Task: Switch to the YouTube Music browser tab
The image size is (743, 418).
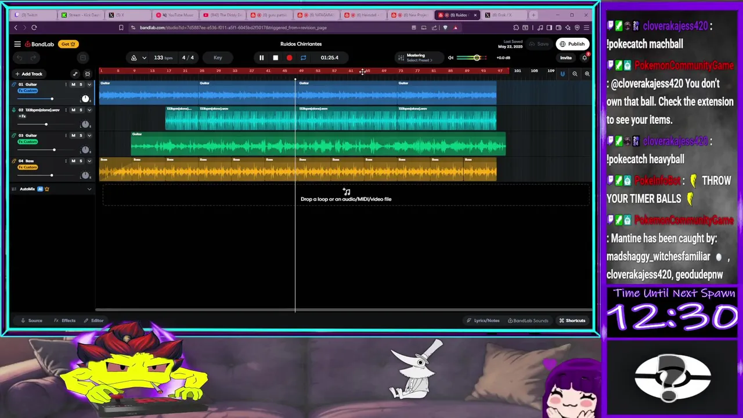Action: (x=174, y=15)
